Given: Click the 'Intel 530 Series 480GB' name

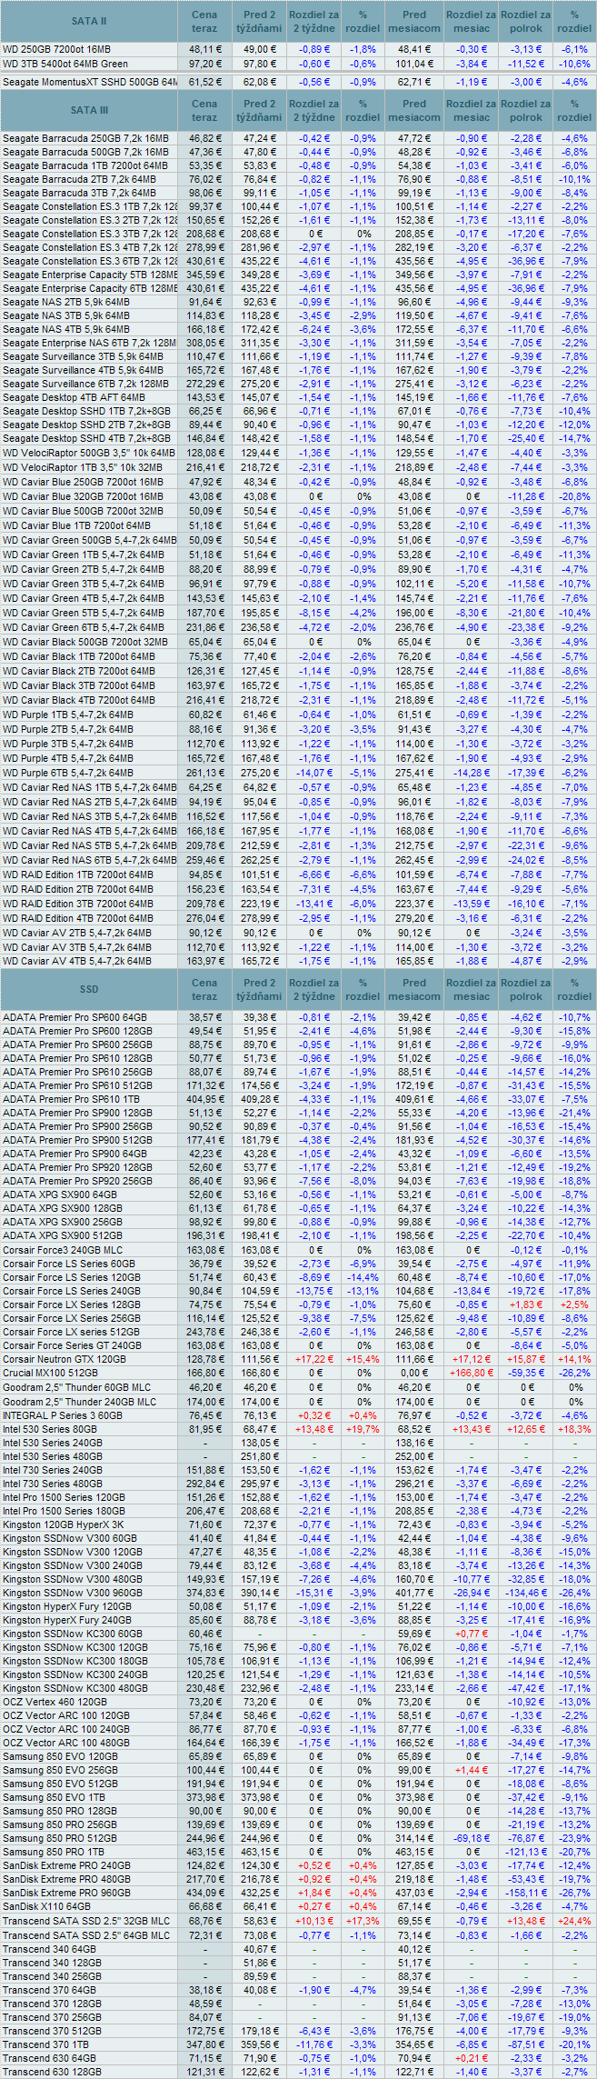Looking at the screenshot, I should [53, 1456].
